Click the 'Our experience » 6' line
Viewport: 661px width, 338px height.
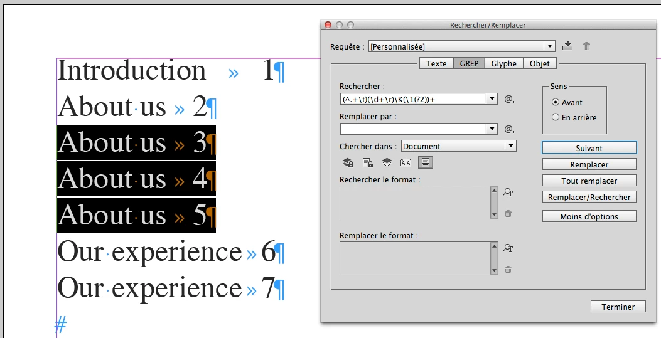[x=171, y=252]
